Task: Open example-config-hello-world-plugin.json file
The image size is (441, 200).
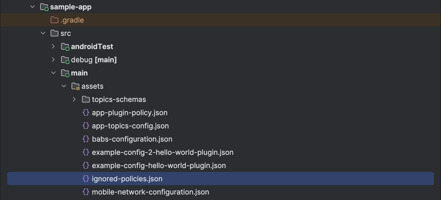Action: (159, 166)
